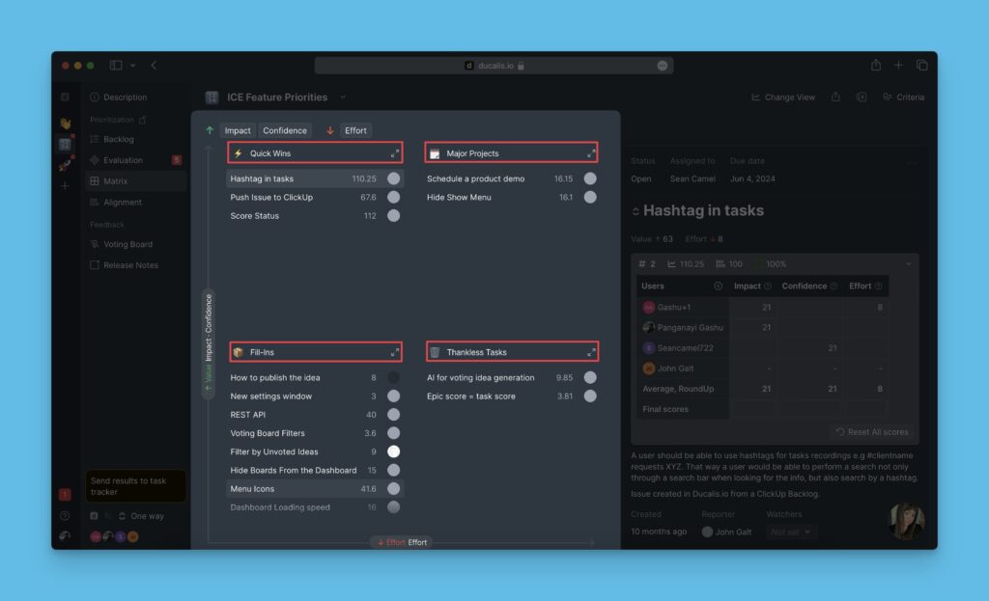Screen dimensions: 989x601
Task: Click the rocket icon in left rail
Action: pos(65,165)
